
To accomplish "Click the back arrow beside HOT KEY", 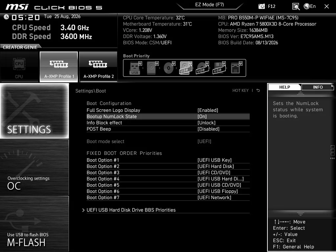I will [258, 91].
